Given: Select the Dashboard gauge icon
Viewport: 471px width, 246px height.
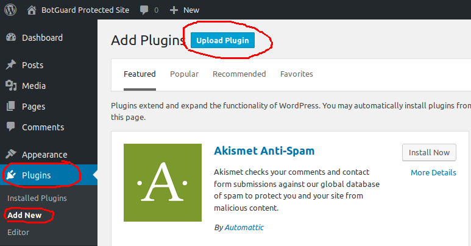Looking at the screenshot, I should click(11, 37).
